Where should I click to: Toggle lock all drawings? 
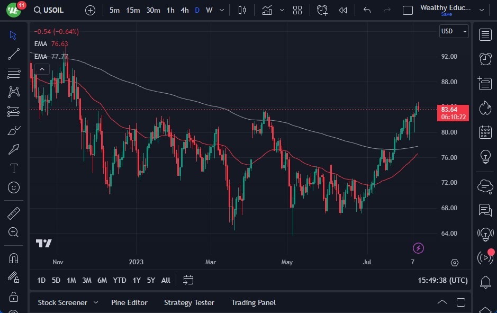click(14, 296)
